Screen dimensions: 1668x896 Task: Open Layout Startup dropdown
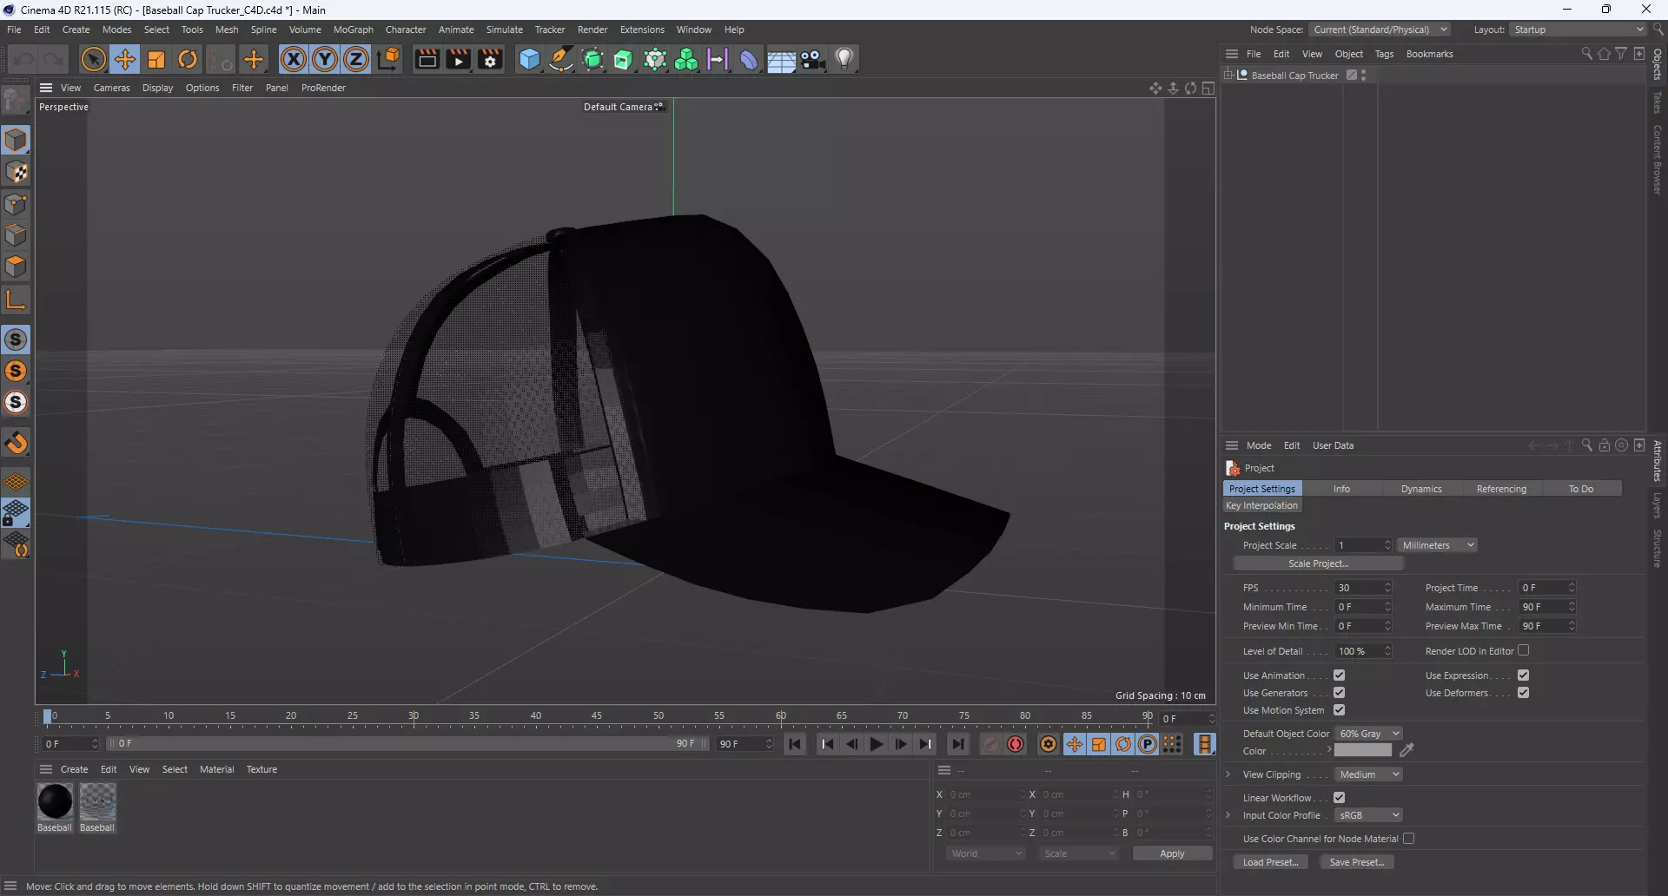[x=1578, y=30]
